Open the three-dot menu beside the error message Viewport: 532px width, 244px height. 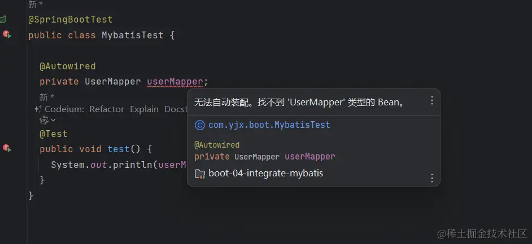432,100
